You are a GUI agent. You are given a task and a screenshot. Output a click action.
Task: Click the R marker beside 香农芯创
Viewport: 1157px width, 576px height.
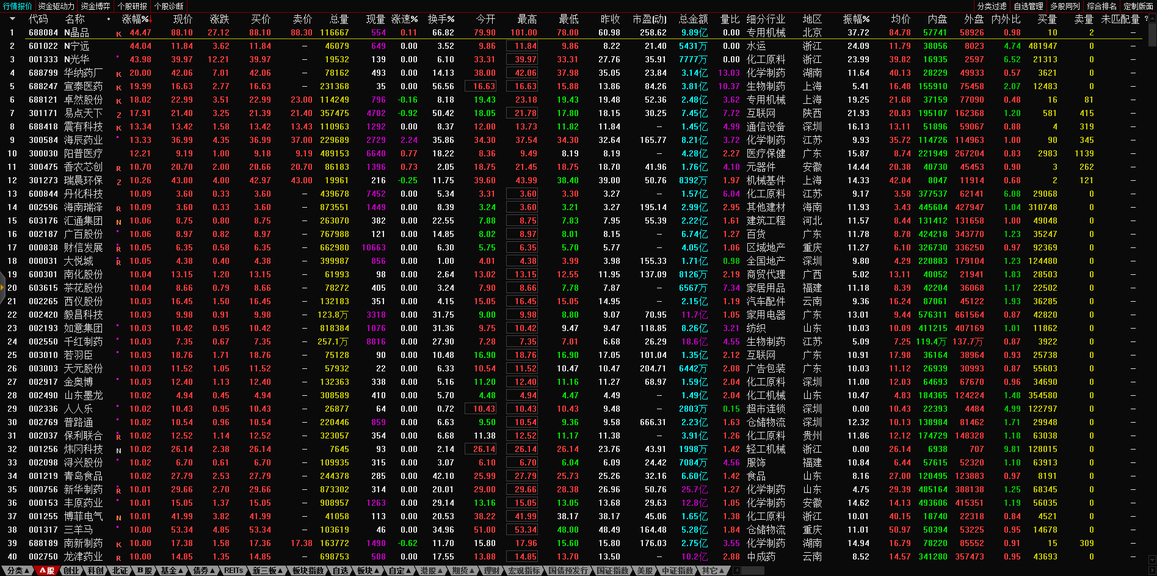click(118, 168)
